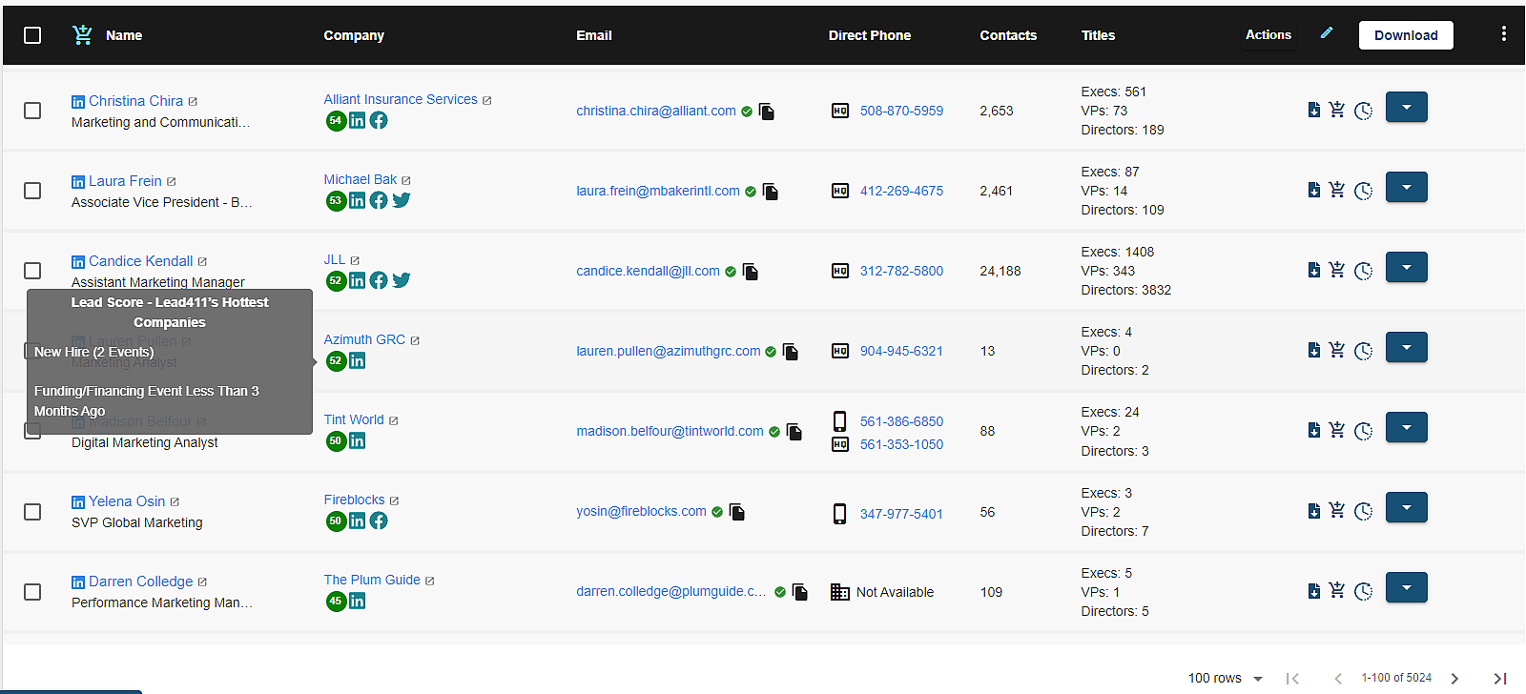Screen dimensions: 1526x694
Task: Sort by the Company column header
Action: point(354,35)
